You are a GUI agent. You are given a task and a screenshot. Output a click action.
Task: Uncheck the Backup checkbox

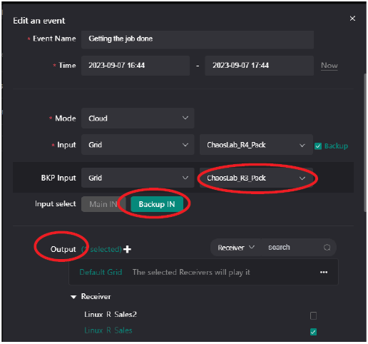[x=318, y=146]
